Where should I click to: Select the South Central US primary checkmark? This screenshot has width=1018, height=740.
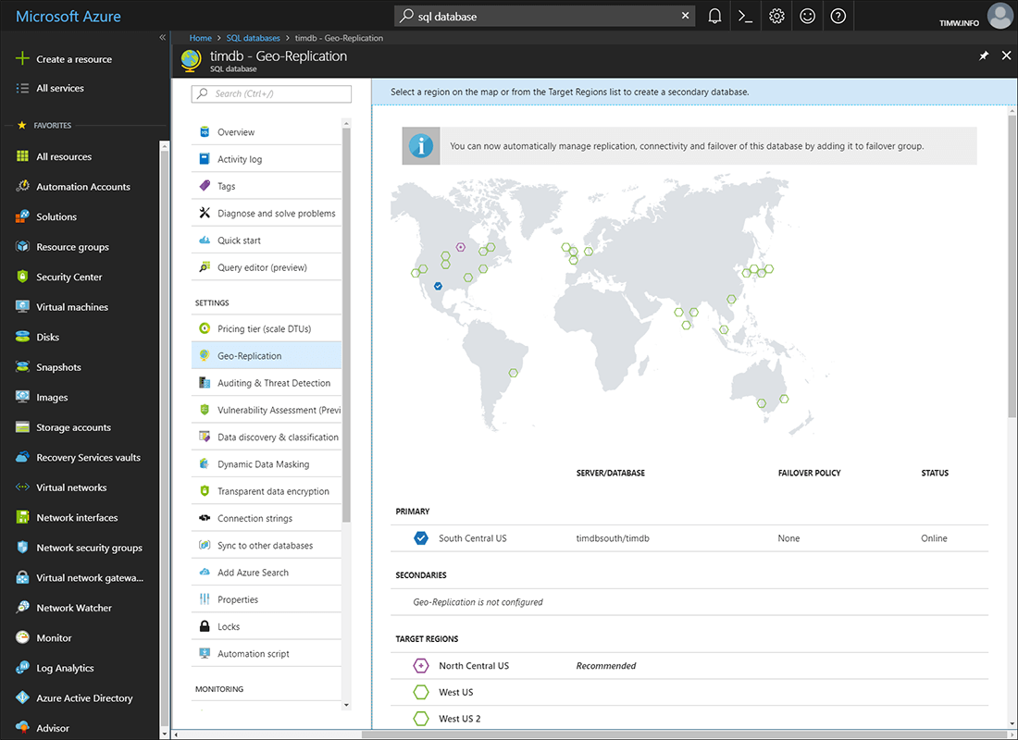click(421, 538)
